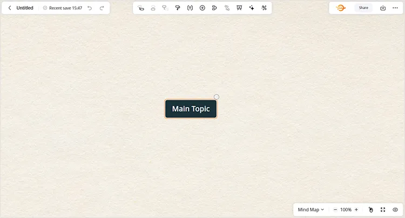405x218 pixels.
Task: Select the Main Topic node
Action: tap(191, 109)
